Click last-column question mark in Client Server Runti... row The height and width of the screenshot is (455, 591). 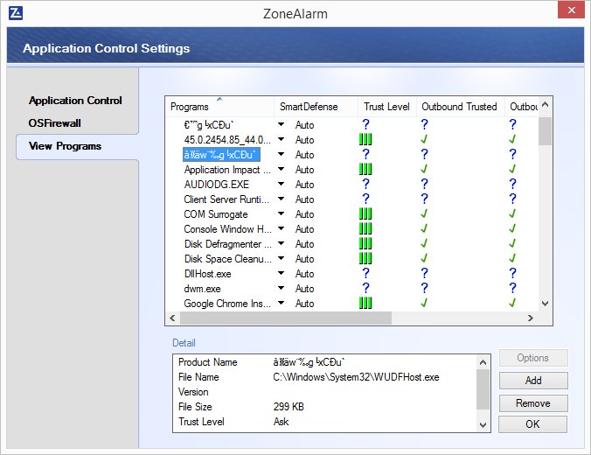click(x=512, y=199)
